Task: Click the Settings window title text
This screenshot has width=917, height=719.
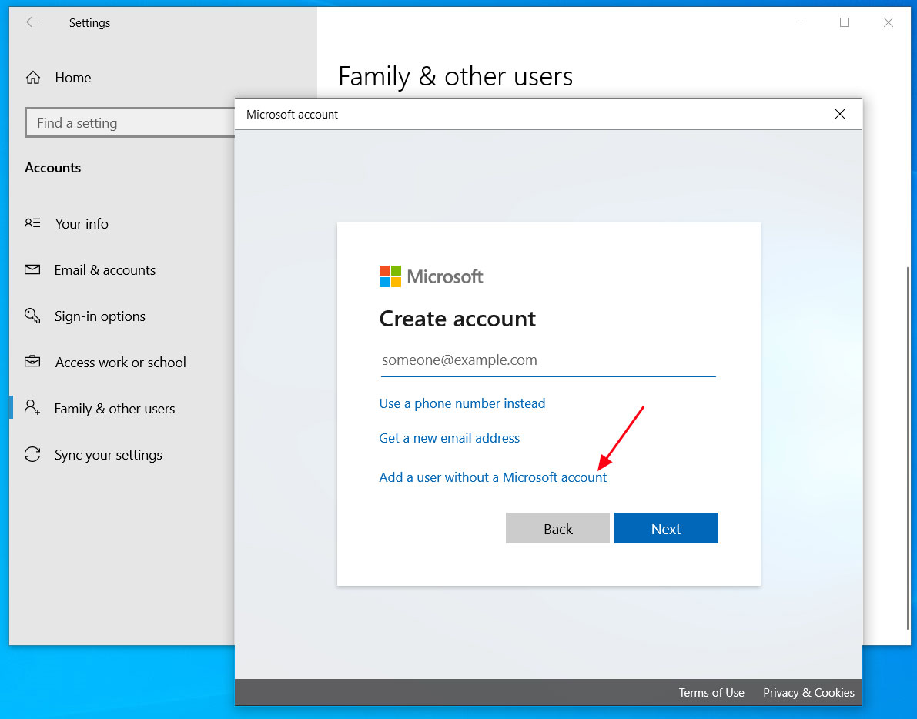Action: (x=89, y=23)
